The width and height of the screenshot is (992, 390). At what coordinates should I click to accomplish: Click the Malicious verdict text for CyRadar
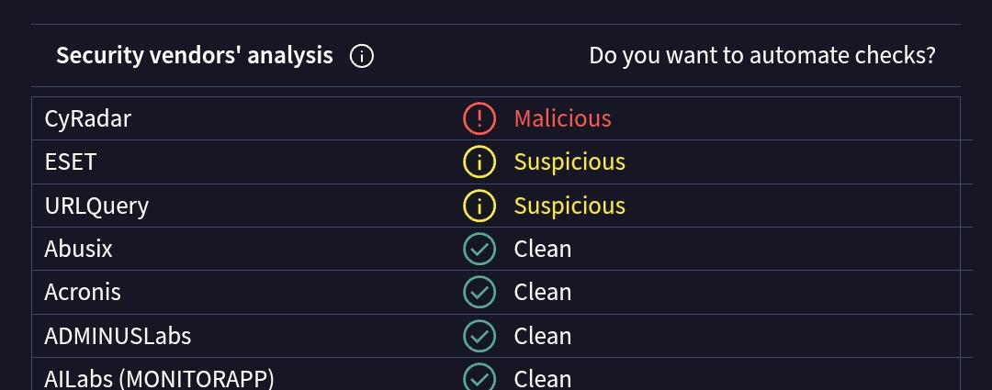562,118
